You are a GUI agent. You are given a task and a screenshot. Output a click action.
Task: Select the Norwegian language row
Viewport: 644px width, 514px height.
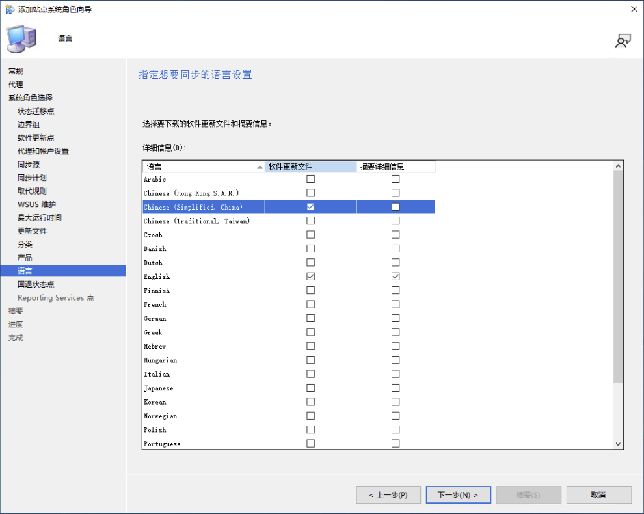[x=289, y=416]
